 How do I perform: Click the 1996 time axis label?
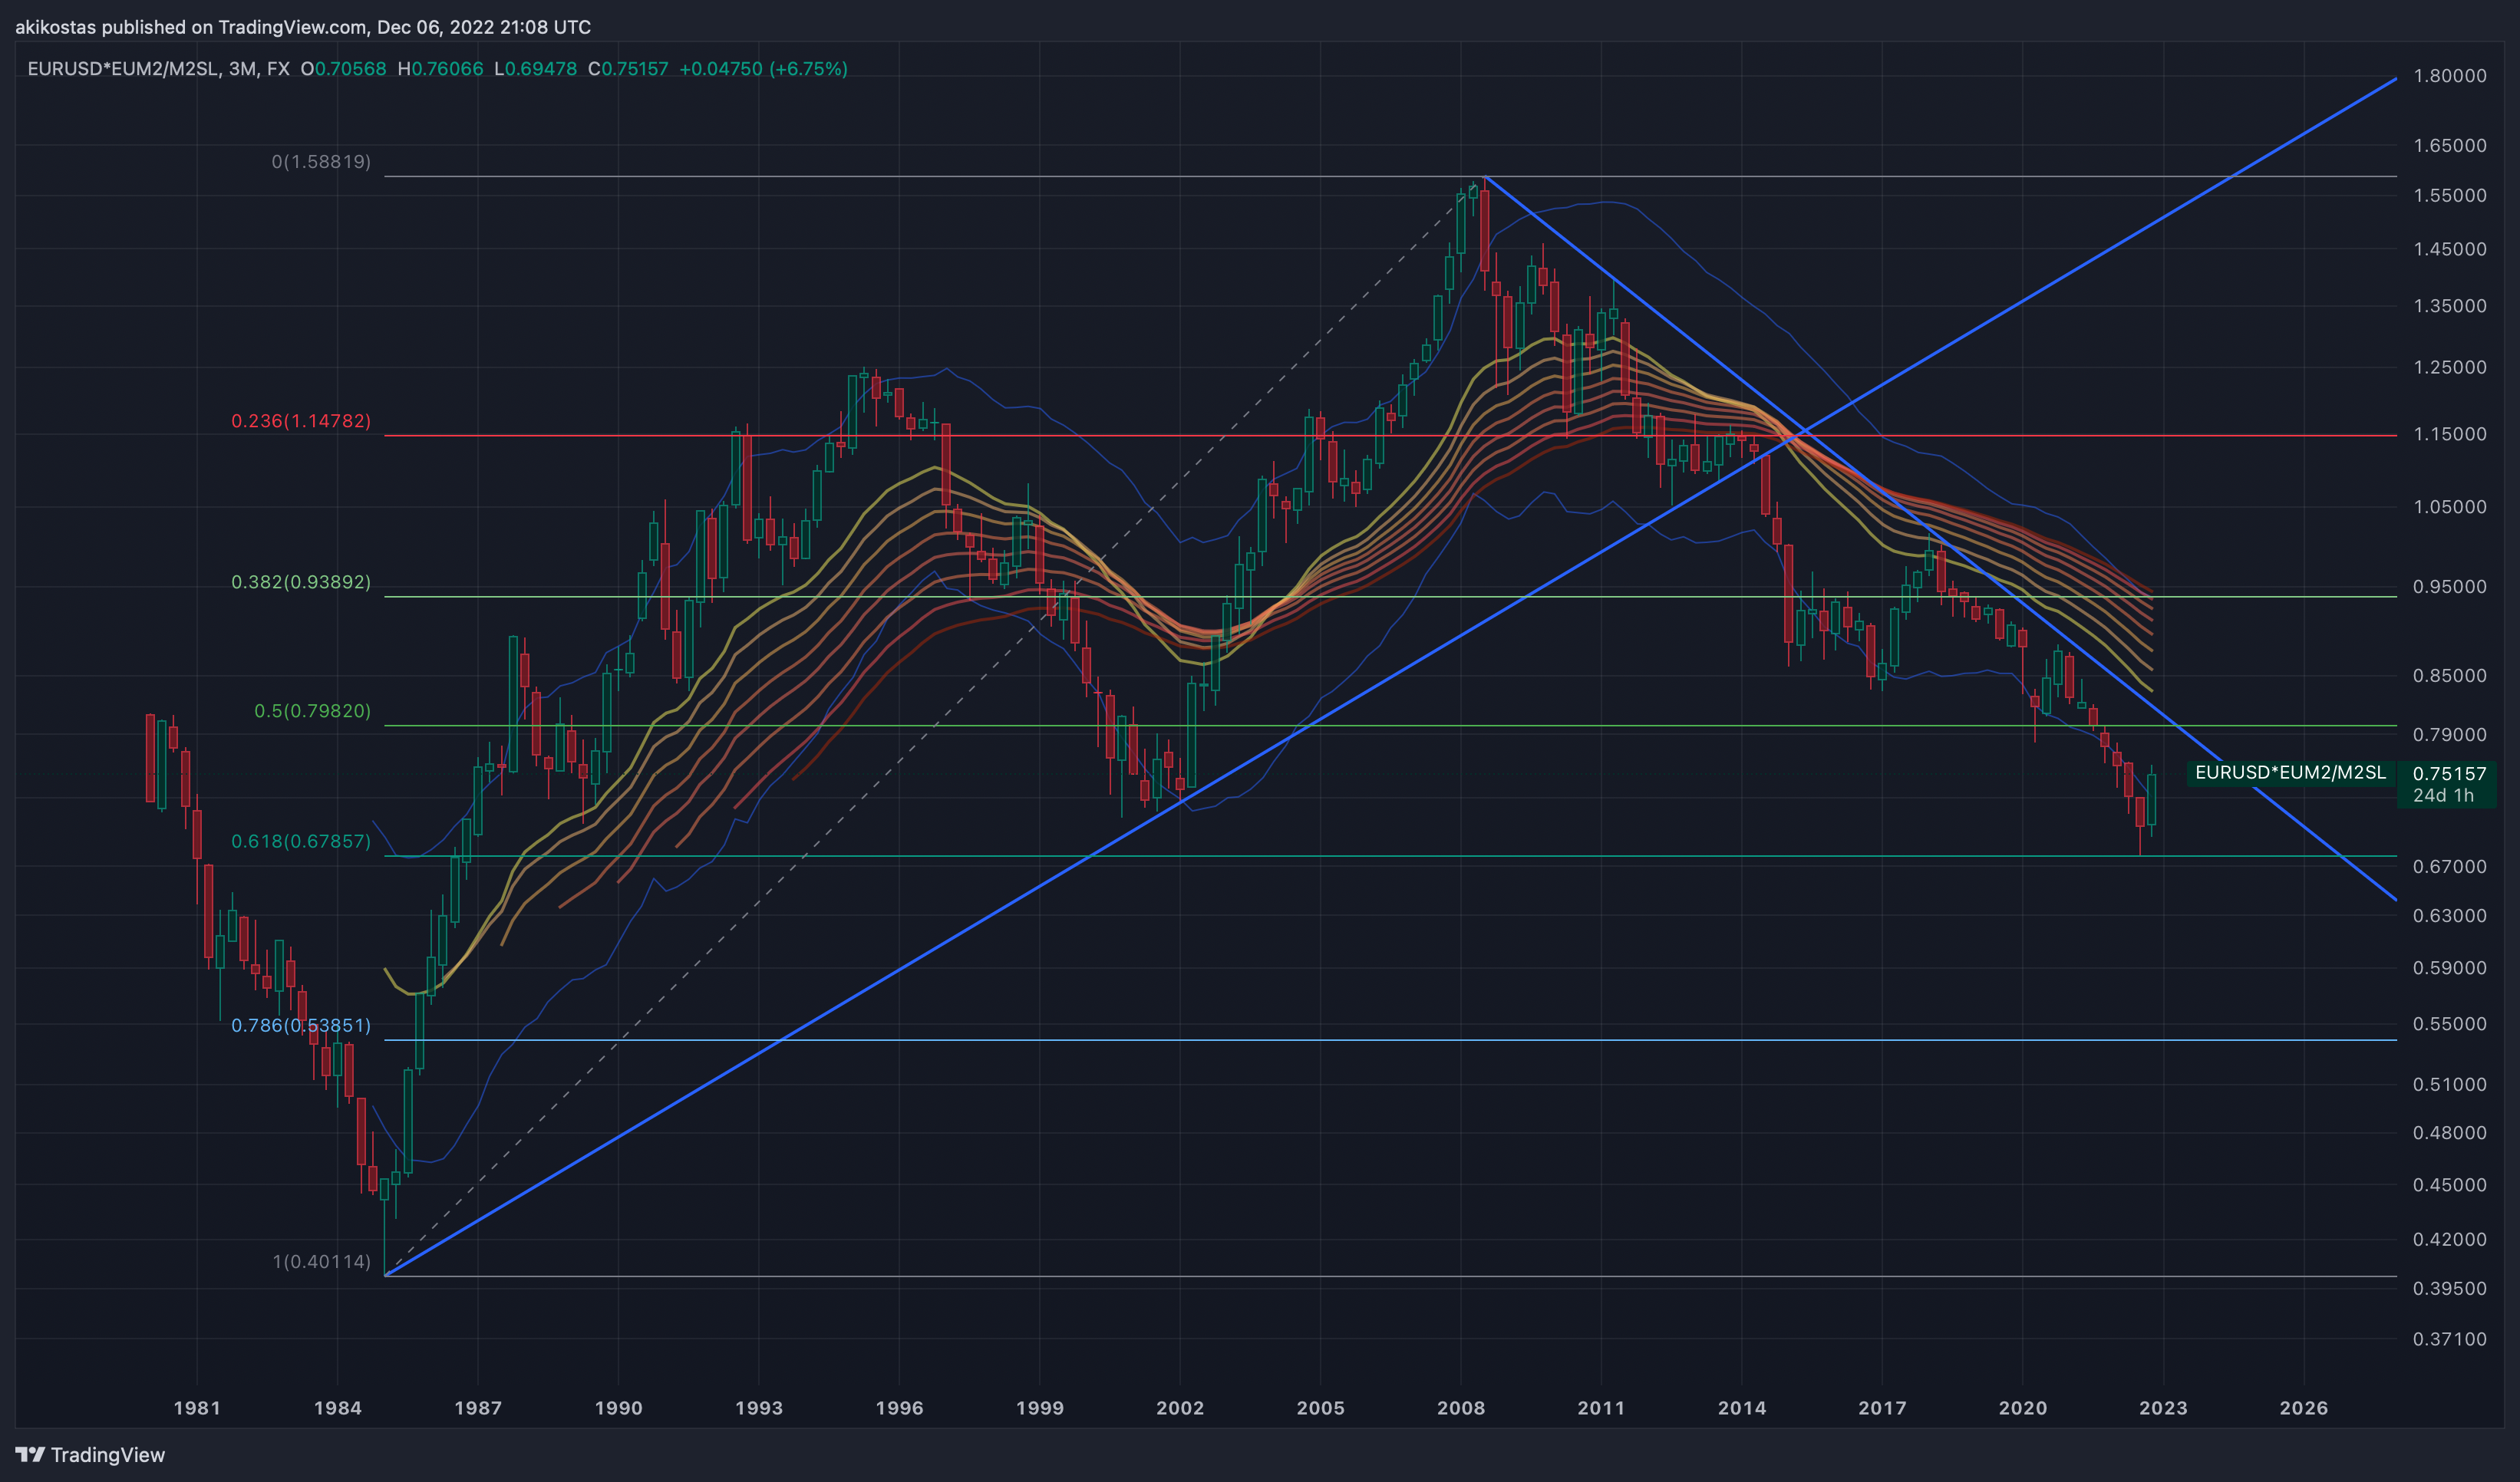click(900, 1408)
